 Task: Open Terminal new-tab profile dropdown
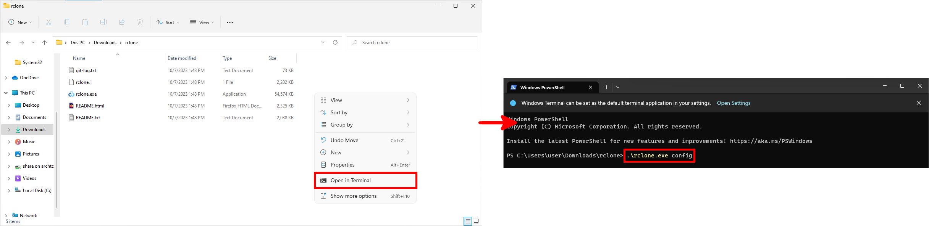click(618, 87)
